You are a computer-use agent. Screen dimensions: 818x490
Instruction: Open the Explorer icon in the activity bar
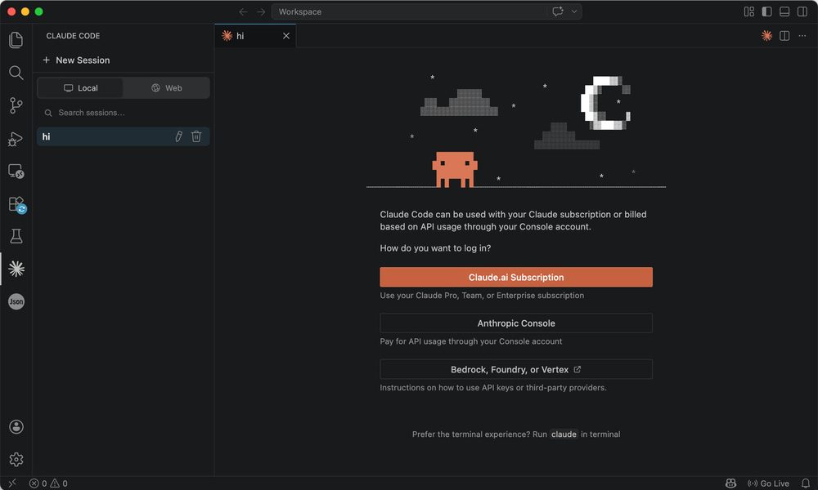coord(16,39)
